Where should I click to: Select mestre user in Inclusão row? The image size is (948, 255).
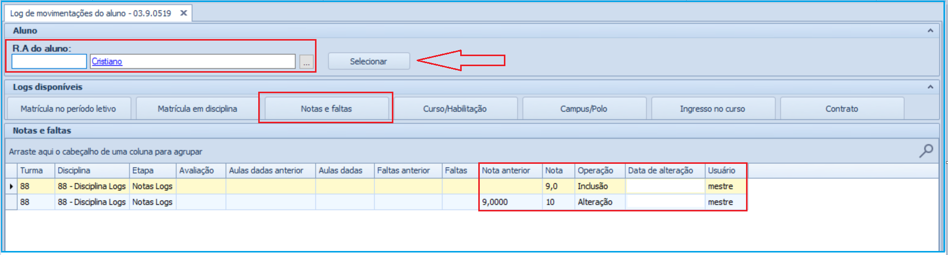pyautogui.click(x=726, y=186)
